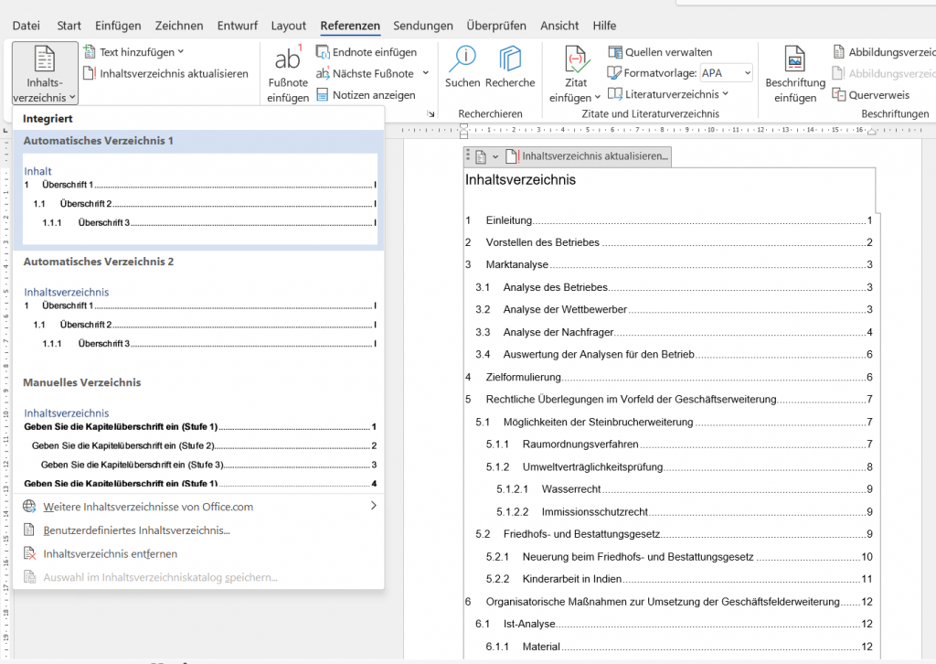Click the Marktanalyse entry in the table
Screen dimensions: 936x664
click(517, 265)
